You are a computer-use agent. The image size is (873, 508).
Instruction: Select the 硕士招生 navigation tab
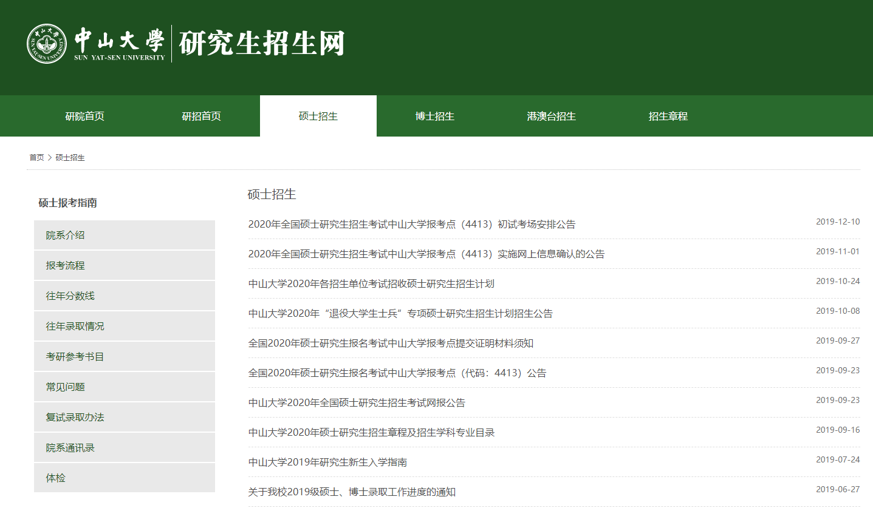tap(318, 116)
